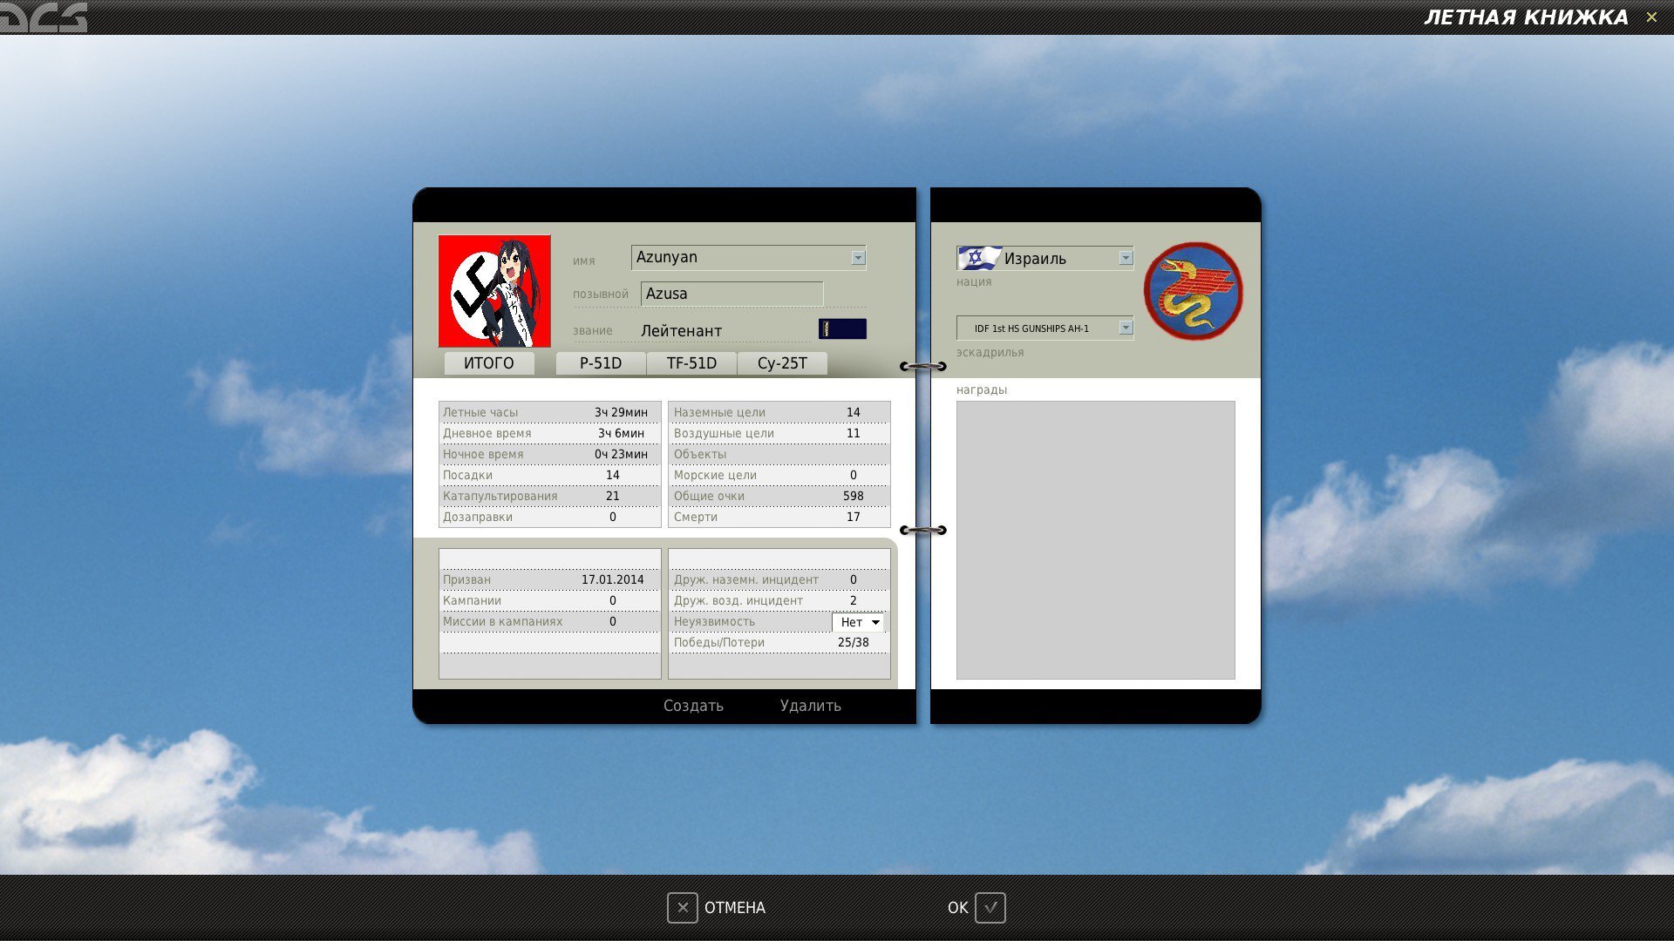Close the logbook with the X icon
This screenshot has width=1674, height=941.
pos(1651,17)
